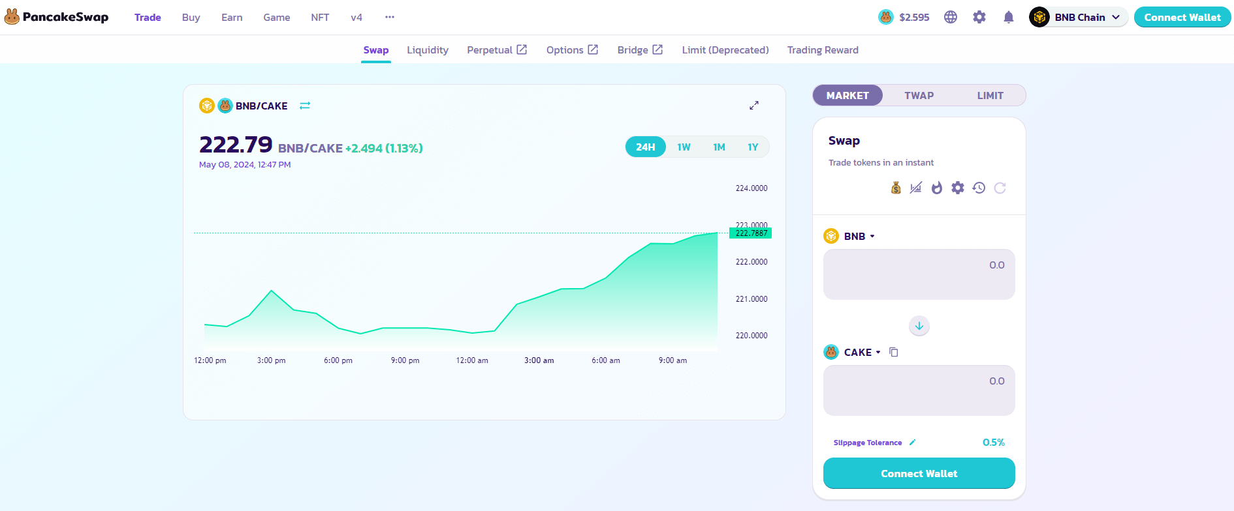The image size is (1234, 511).
Task: Hide the price chart using chart icon
Action: 916,188
